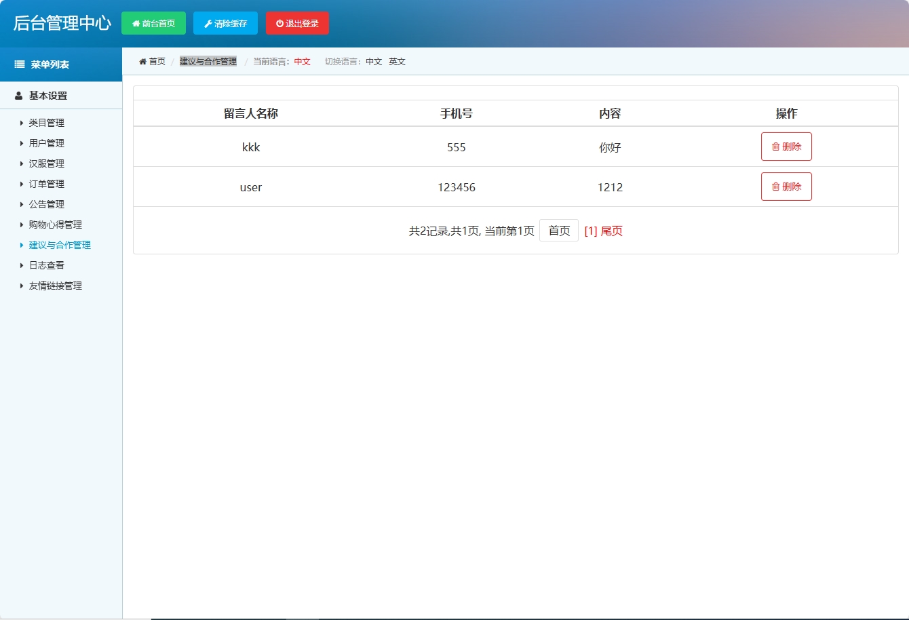
Task: Expand the 类目管理 menu section
Action: pyautogui.click(x=45, y=123)
